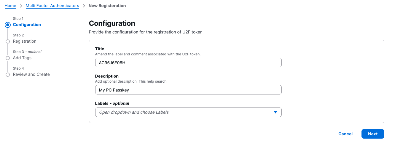Click the Title field containing AC96J6F06H

[x=188, y=63]
